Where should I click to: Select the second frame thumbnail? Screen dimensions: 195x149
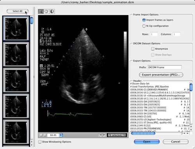pos(16,54)
